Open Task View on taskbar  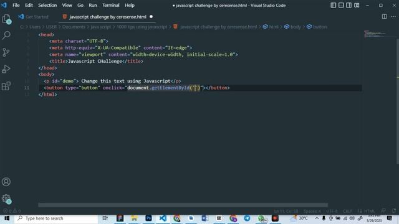[105, 218]
